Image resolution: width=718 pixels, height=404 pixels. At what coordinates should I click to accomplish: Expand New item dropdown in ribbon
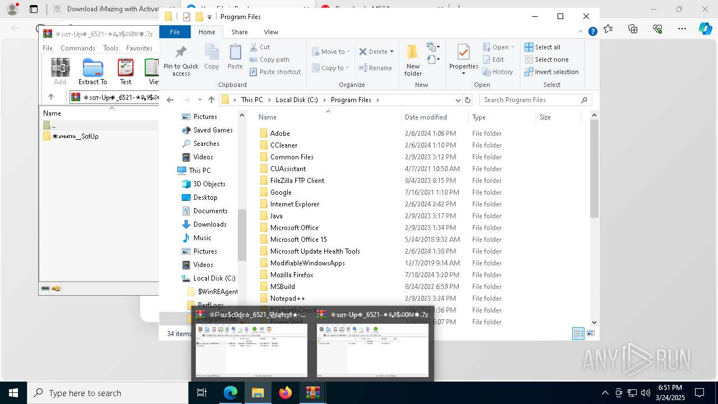(434, 47)
